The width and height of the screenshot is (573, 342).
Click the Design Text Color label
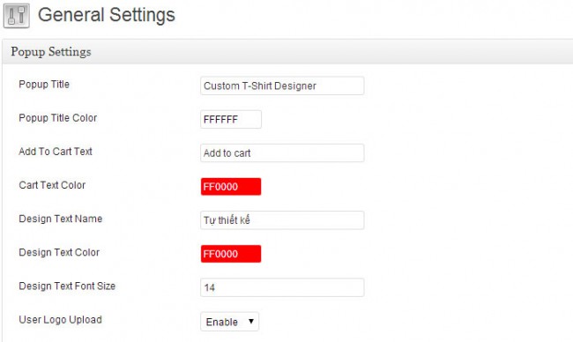pyautogui.click(x=59, y=252)
